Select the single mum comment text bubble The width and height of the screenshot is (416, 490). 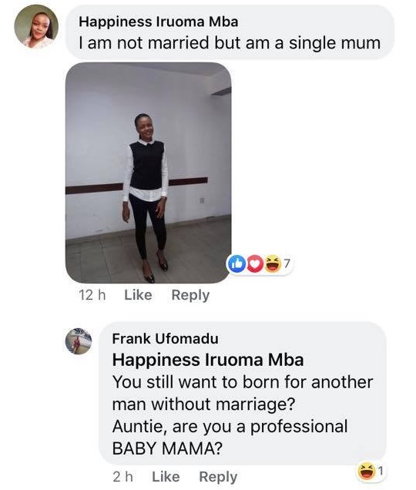click(x=230, y=32)
